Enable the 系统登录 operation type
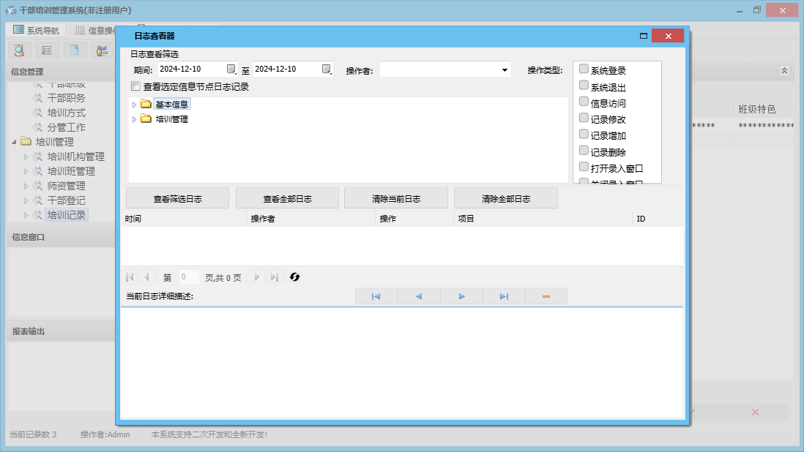 pos(584,69)
